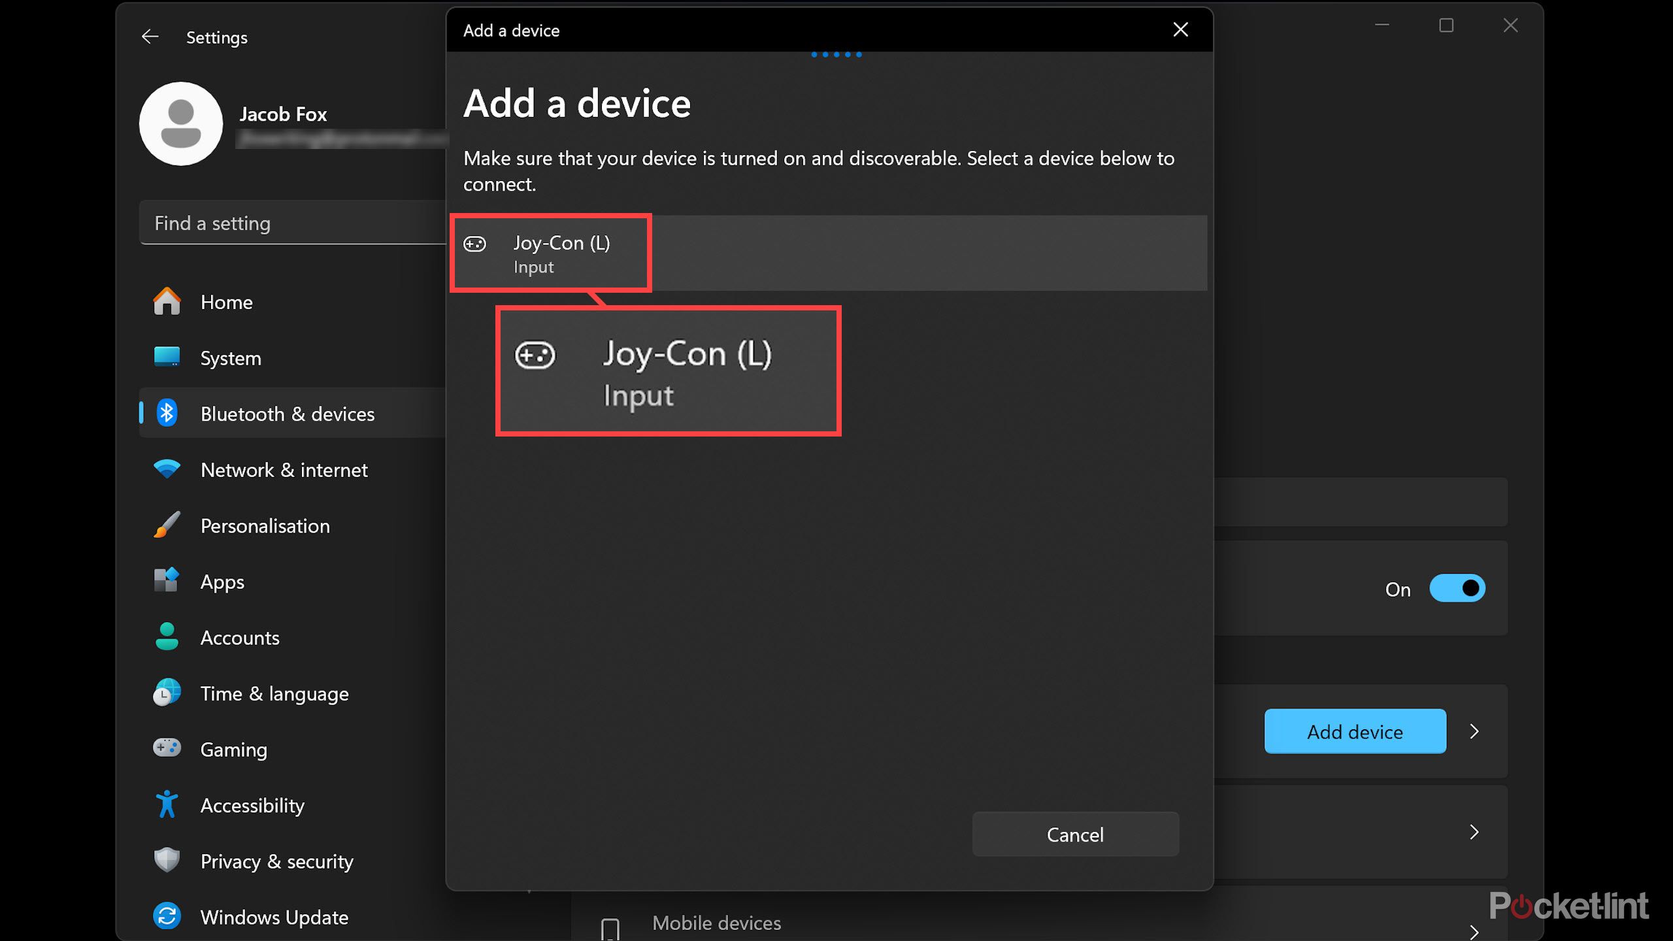
Task: Click the Gaming controller icon in sidebar
Action: pos(167,748)
